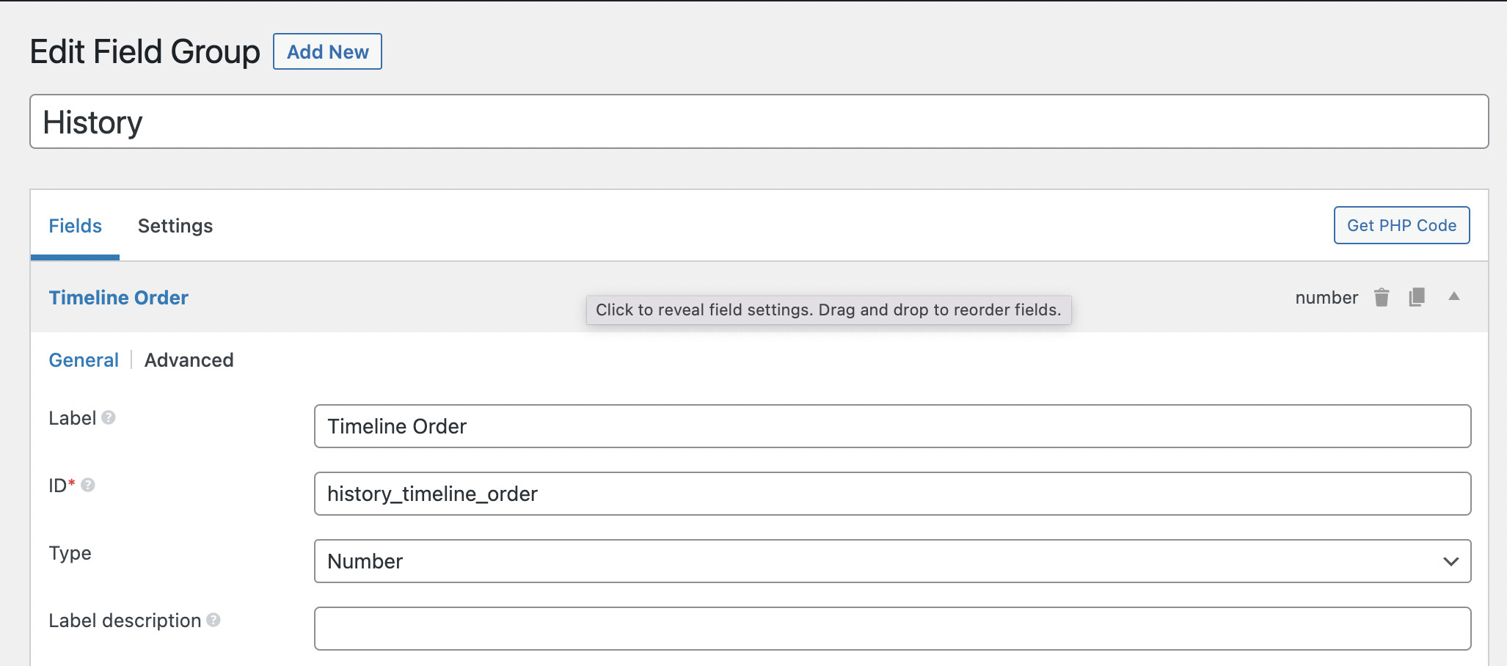Select the Fields tab

pyautogui.click(x=75, y=226)
